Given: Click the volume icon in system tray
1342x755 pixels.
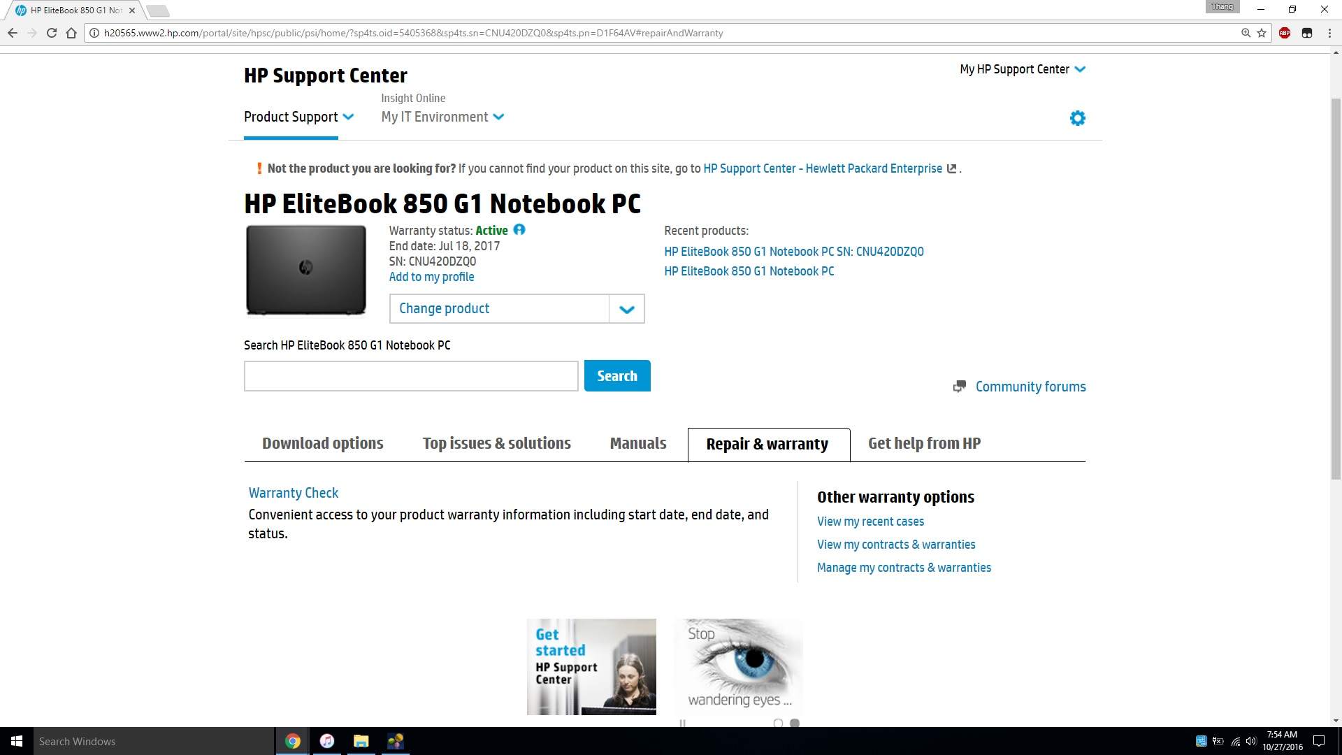Looking at the screenshot, I should [1251, 741].
